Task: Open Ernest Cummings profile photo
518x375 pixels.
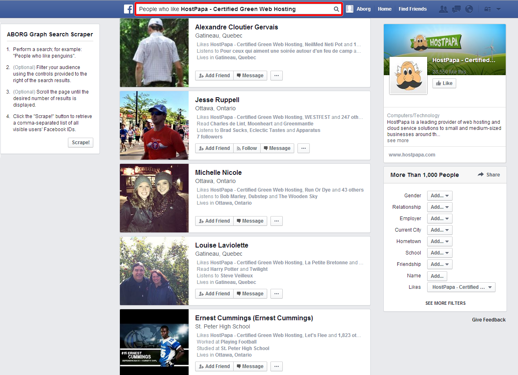Action: click(x=154, y=342)
